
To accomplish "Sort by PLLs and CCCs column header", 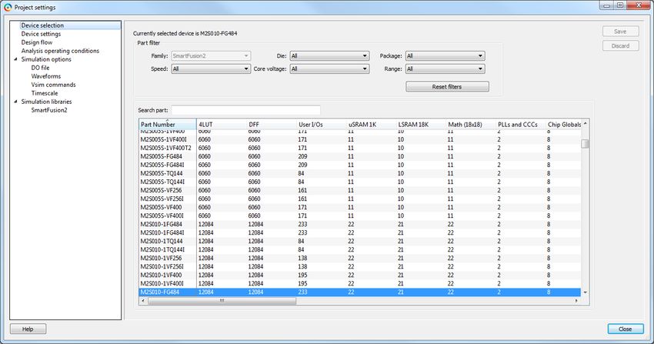I will click(521, 124).
